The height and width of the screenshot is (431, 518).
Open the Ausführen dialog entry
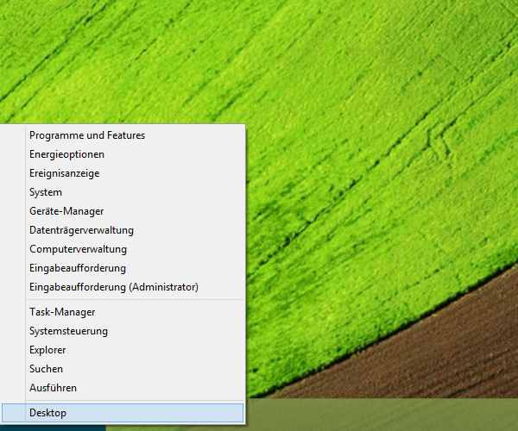pos(53,388)
